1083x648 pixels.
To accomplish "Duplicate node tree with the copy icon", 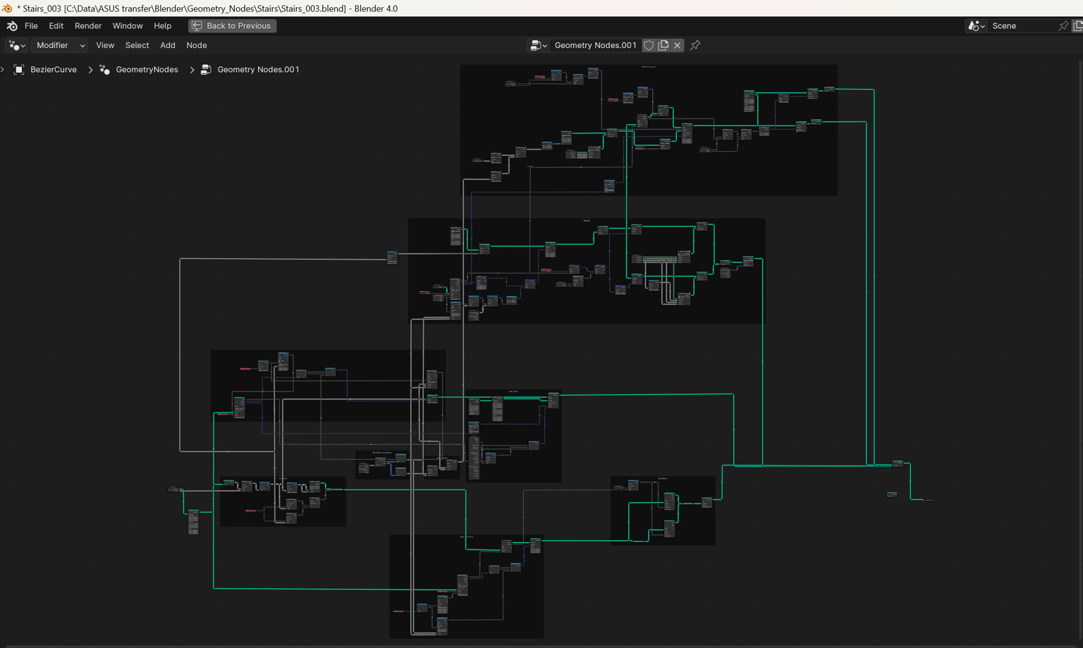I will point(663,45).
